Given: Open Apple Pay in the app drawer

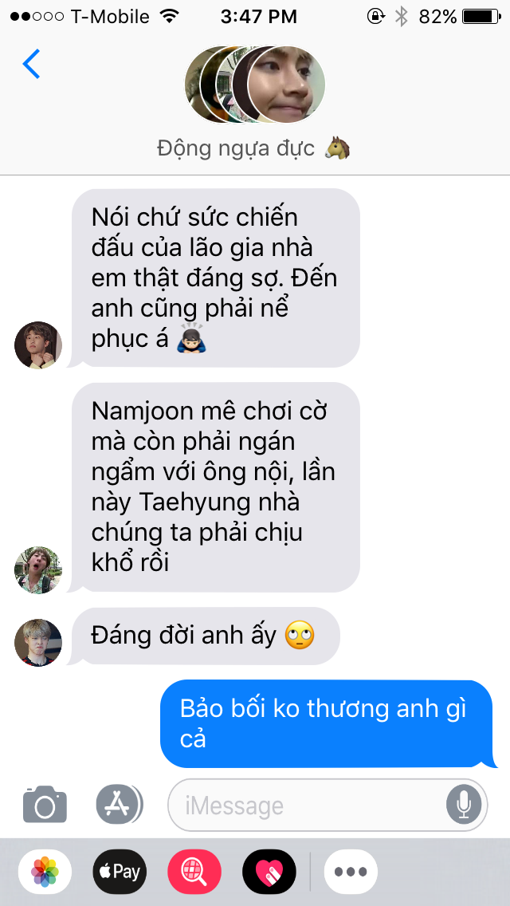Looking at the screenshot, I should point(120,872).
